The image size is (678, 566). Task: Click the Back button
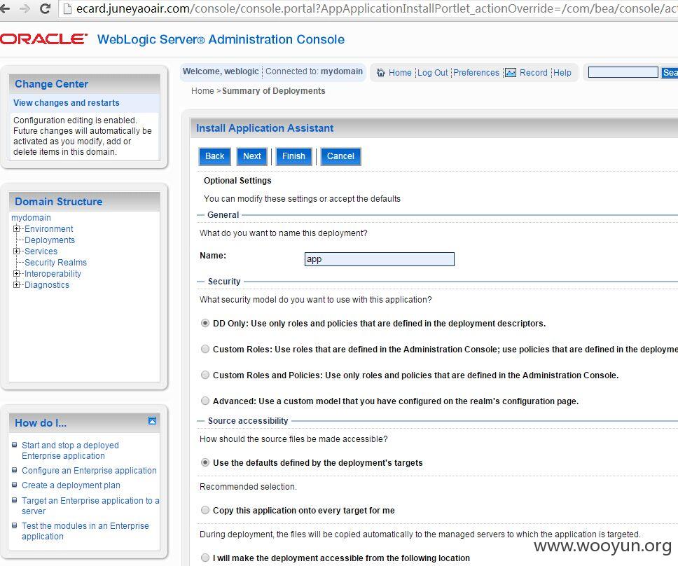(214, 156)
